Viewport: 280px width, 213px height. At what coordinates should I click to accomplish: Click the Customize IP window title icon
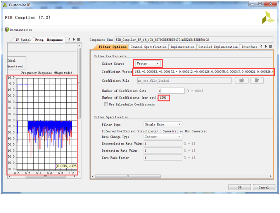point(5,5)
